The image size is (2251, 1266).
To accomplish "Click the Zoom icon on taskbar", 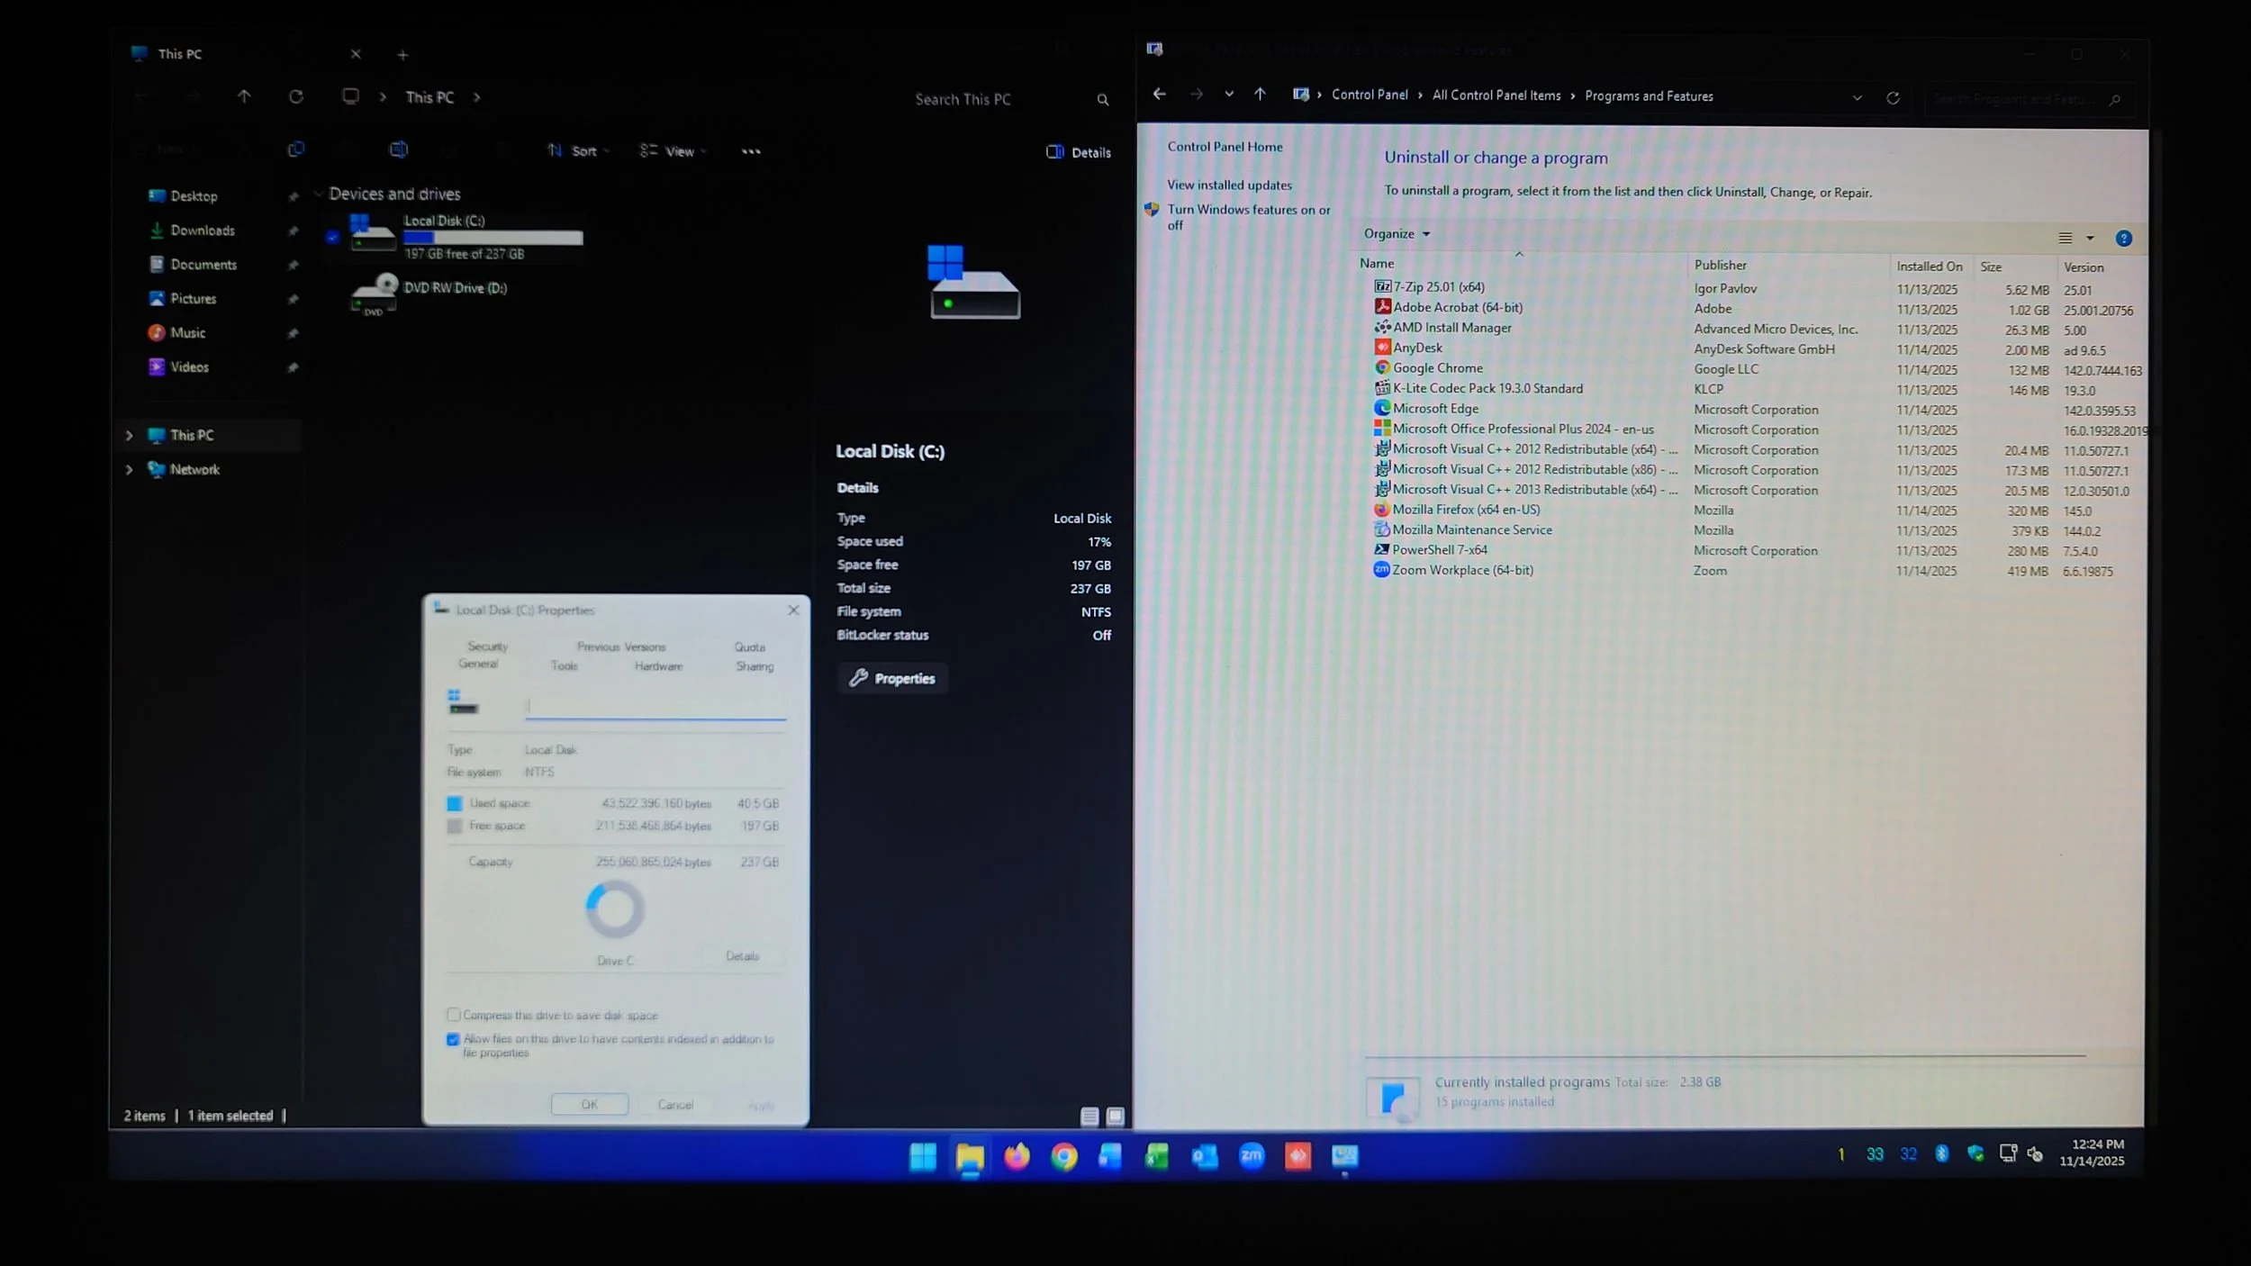I will [1251, 1156].
